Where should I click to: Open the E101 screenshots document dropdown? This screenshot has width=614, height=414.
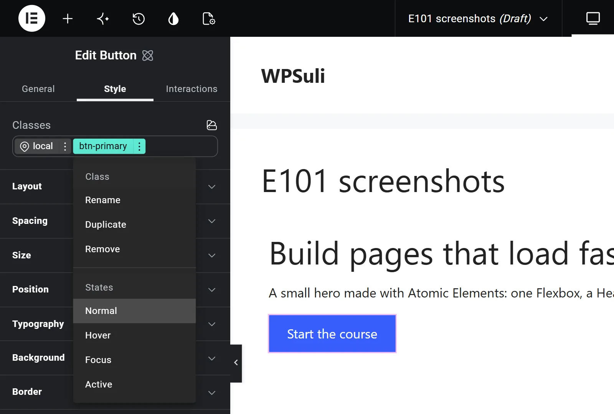[478, 18]
